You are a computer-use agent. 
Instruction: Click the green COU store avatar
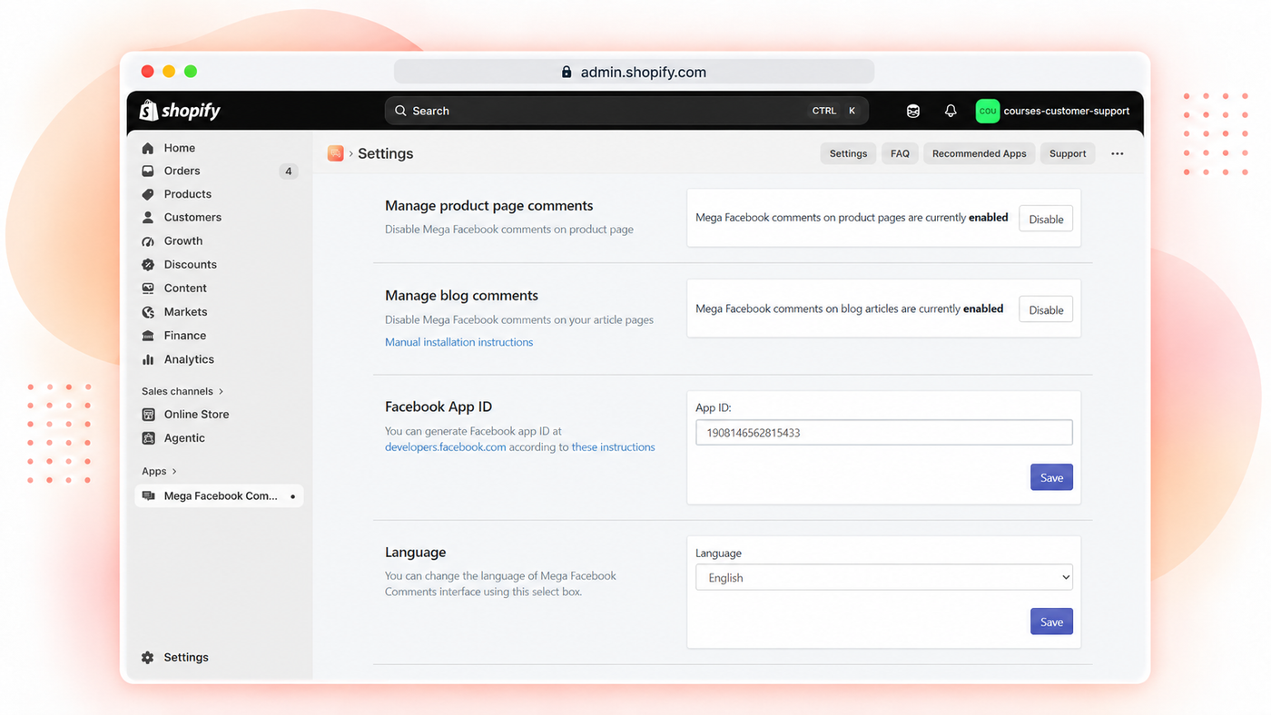click(988, 111)
